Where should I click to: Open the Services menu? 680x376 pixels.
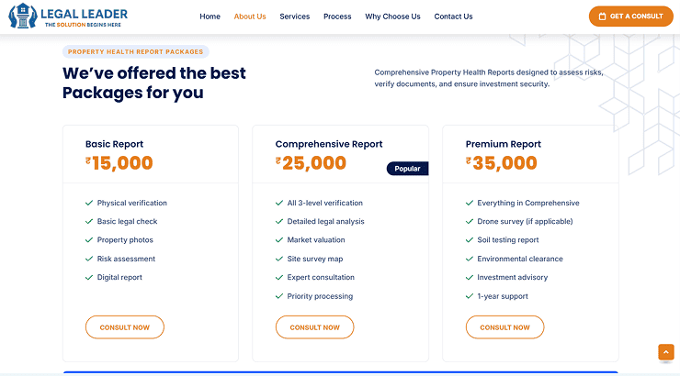click(x=295, y=17)
